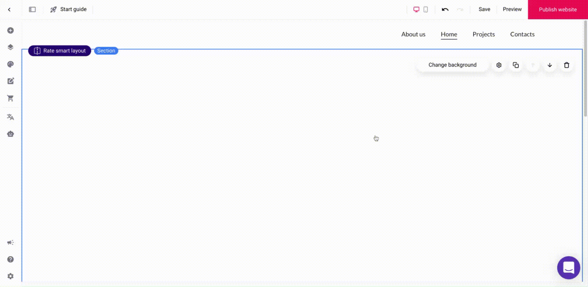Image resolution: width=588 pixels, height=287 pixels.
Task: Open the blog edit icon
Action: 10,81
